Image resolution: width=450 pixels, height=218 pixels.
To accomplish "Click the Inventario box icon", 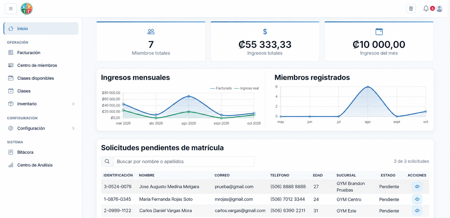I will coord(11,104).
